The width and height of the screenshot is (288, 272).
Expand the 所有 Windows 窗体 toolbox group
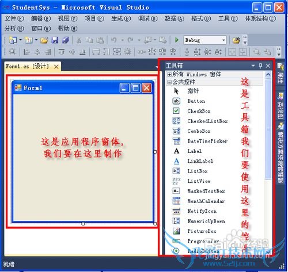[x=169, y=74]
